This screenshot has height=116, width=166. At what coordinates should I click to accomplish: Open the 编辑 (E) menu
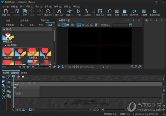tap(14, 7)
